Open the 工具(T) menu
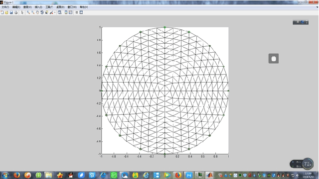 49,7
